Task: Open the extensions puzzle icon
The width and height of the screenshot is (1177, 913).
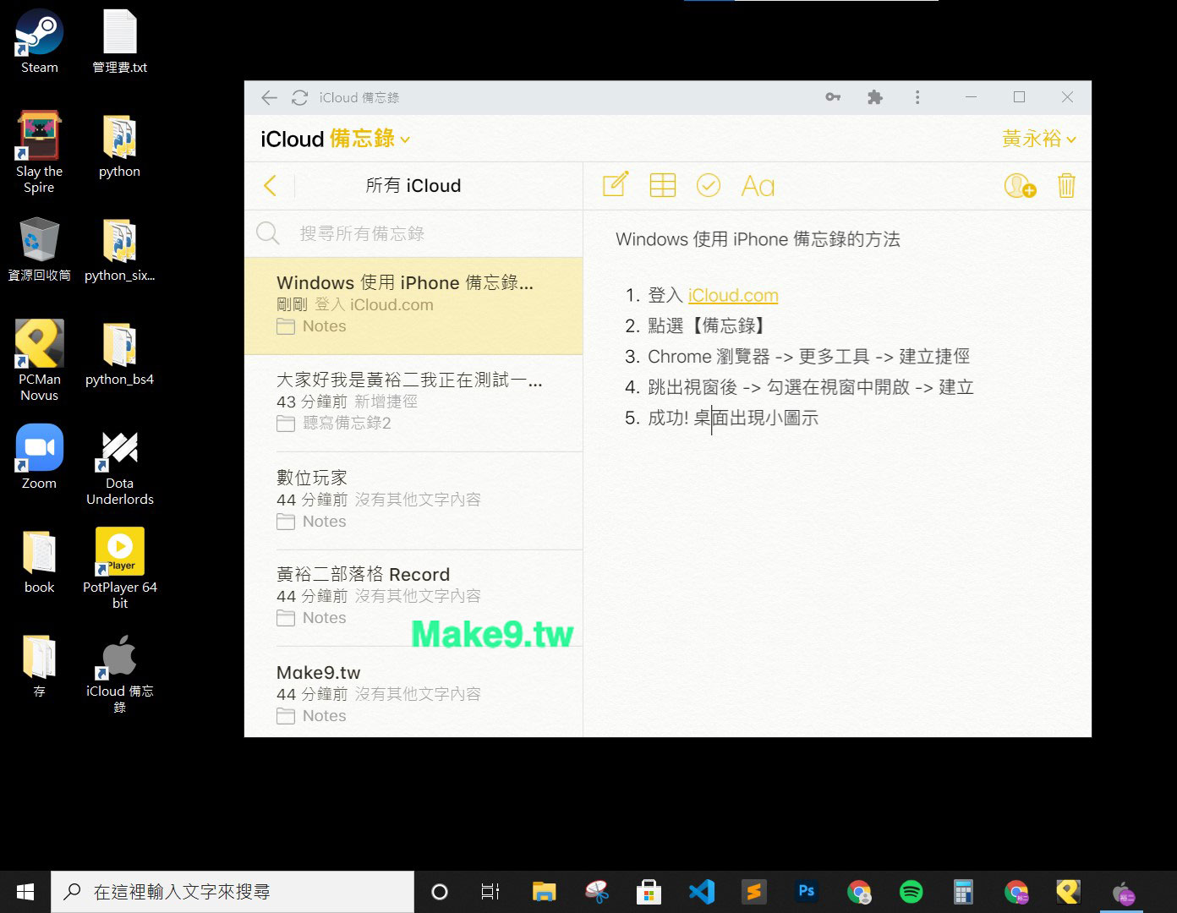Action: point(875,97)
